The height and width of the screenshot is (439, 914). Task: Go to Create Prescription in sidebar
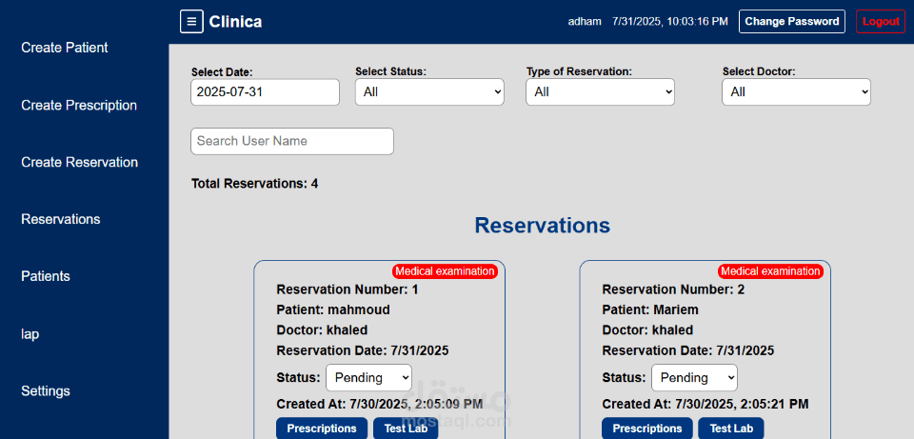[x=79, y=105]
